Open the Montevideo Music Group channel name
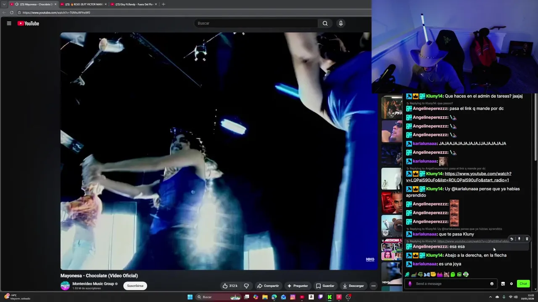 coord(93,284)
